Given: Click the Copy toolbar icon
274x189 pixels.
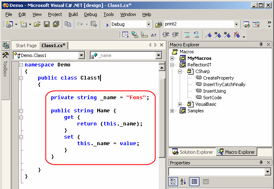Looking at the screenshot, I should pyautogui.click(x=68, y=24).
